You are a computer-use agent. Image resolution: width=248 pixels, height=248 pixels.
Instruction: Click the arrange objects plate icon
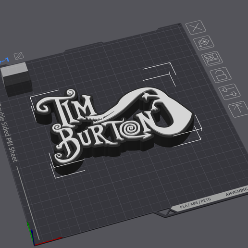coord(212,59)
